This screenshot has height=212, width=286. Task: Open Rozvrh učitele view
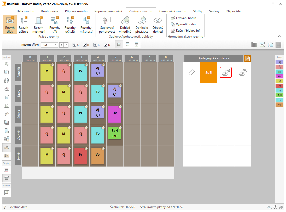point(23,25)
